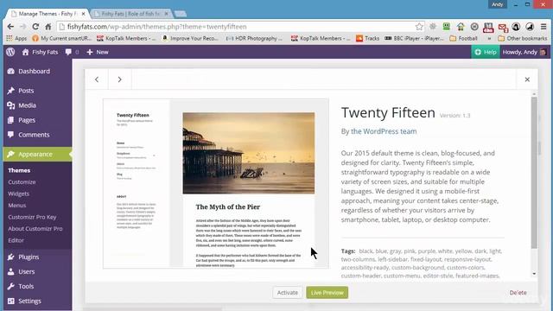Click the New plus item in admin bar
The image size is (553, 311).
click(x=98, y=52)
